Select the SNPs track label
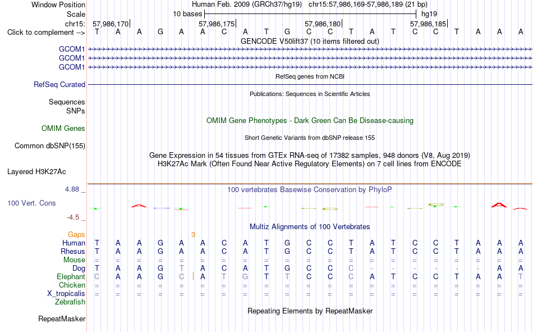Image resolution: width=533 pixels, height=332 pixels. [x=76, y=111]
